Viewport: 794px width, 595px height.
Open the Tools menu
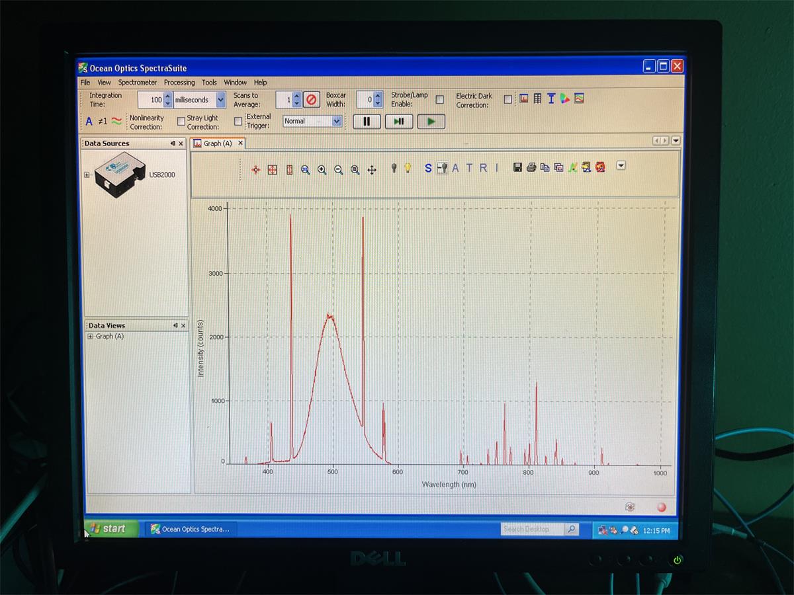pos(209,83)
